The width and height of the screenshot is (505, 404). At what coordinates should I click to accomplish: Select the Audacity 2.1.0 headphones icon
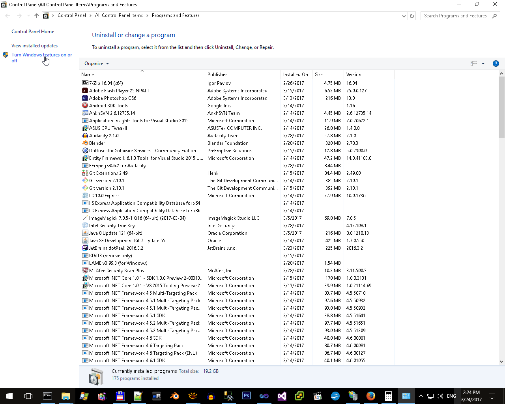pyautogui.click(x=85, y=136)
